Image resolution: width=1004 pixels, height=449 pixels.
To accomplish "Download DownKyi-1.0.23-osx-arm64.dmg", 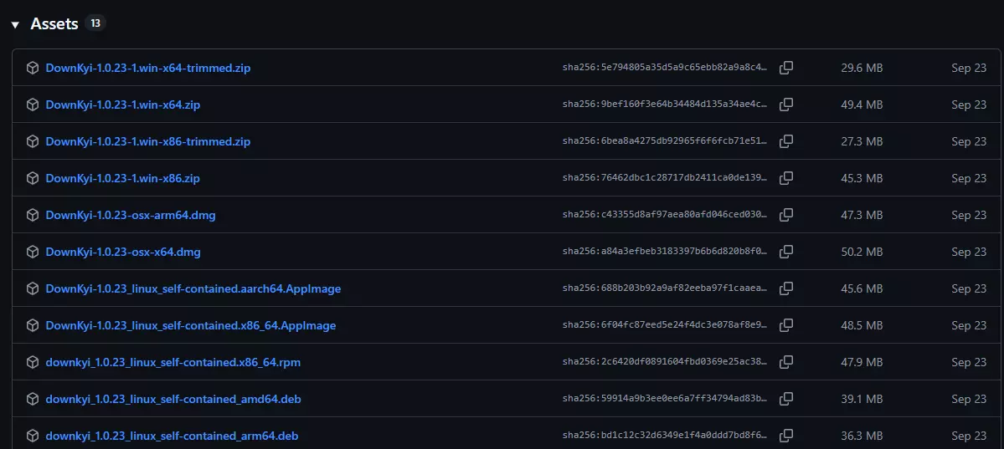I will tap(131, 215).
